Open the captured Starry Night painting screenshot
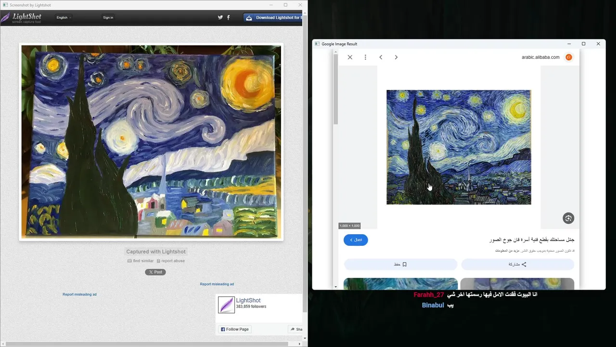This screenshot has width=616, height=347. [151, 142]
